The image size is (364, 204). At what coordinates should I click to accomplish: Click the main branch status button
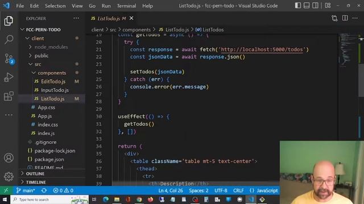tap(26, 190)
